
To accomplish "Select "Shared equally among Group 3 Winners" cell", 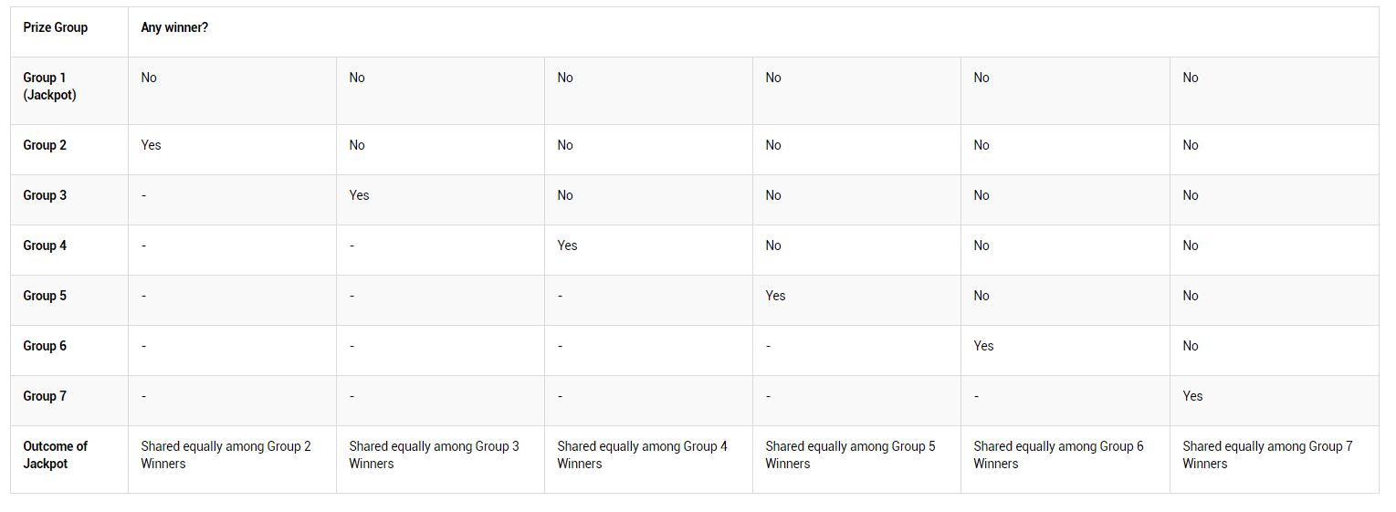I will click(x=434, y=455).
